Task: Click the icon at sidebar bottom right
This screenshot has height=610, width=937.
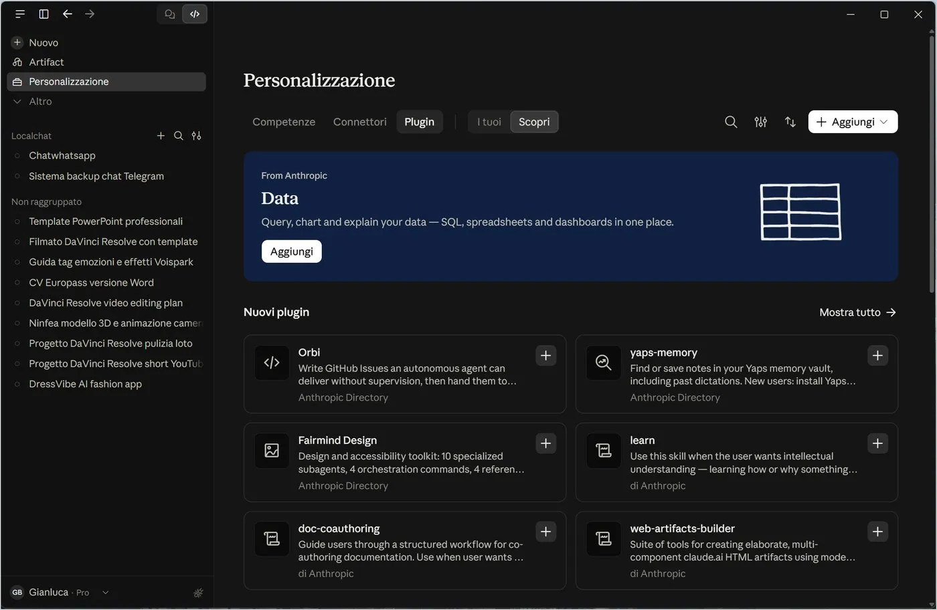Action: click(x=198, y=593)
